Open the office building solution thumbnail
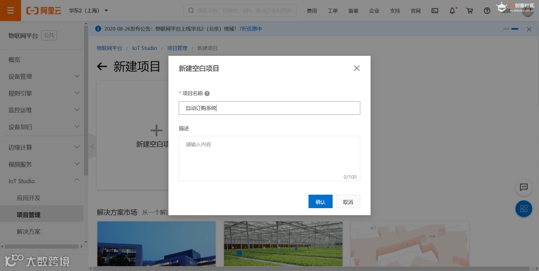 pyautogui.click(x=156, y=244)
